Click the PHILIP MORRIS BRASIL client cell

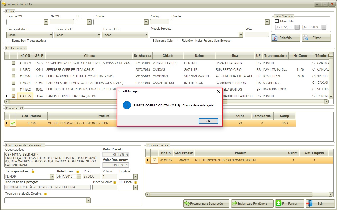[x=89, y=76]
